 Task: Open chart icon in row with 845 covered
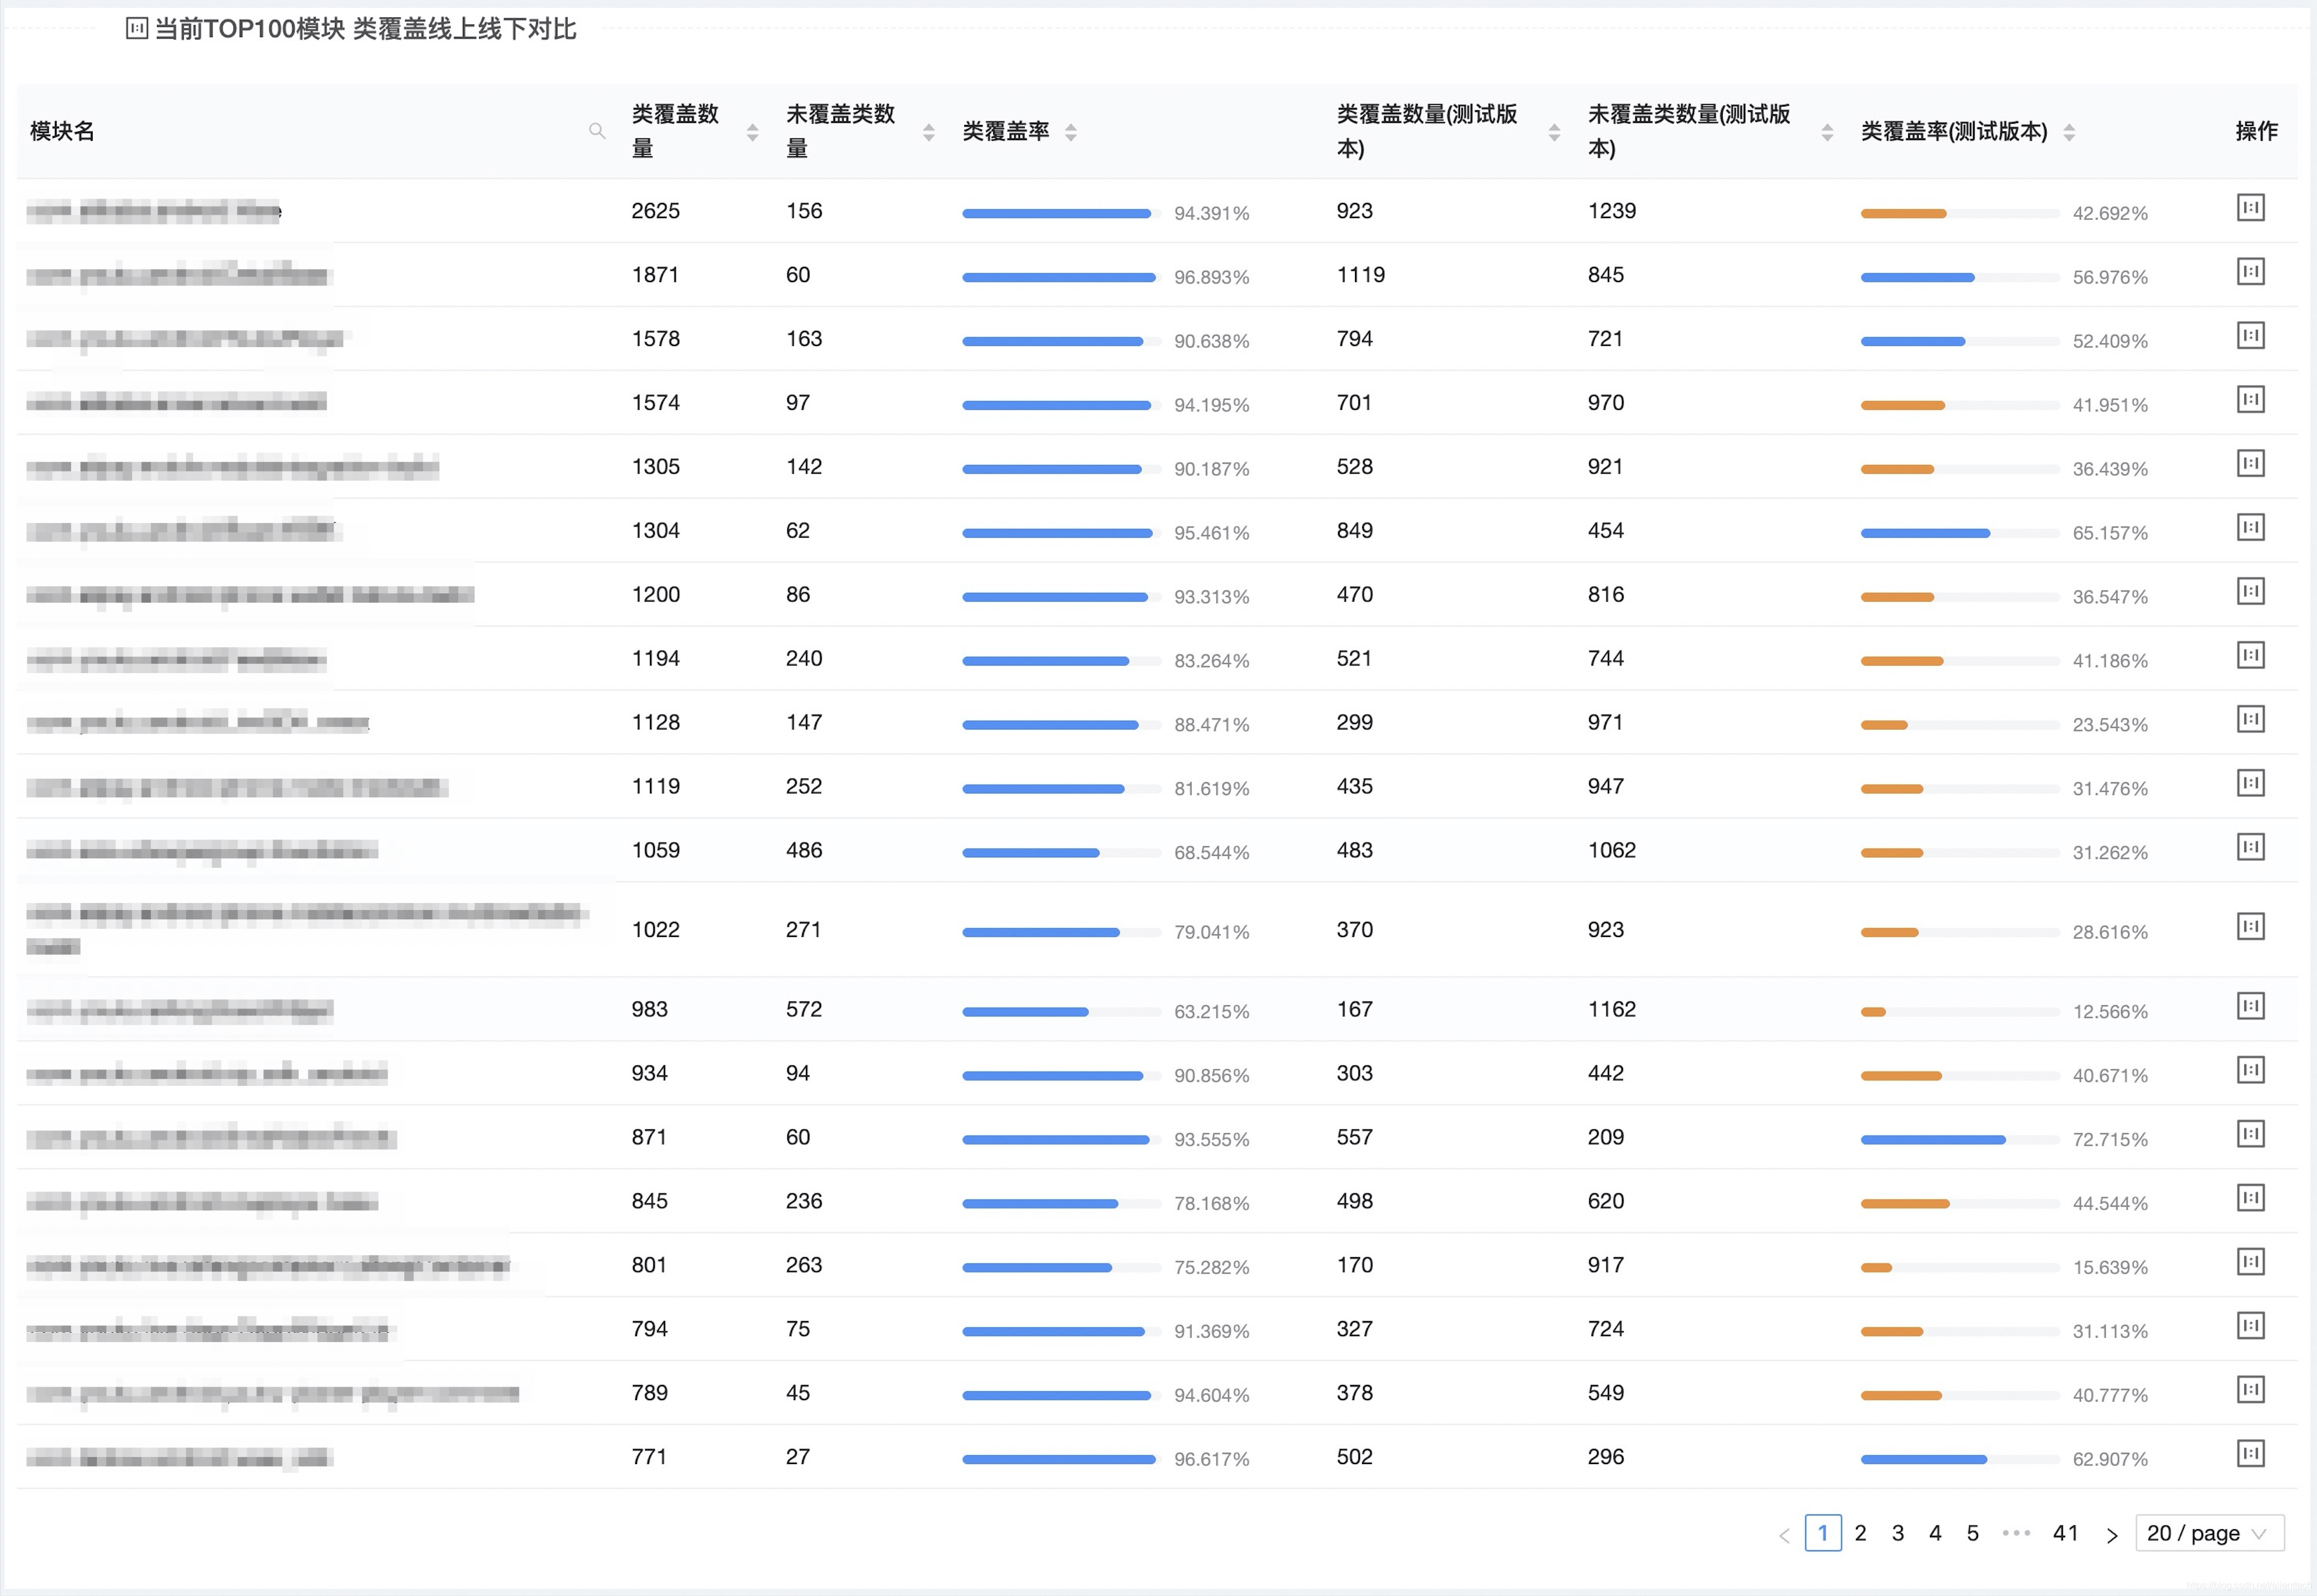coord(2250,1199)
